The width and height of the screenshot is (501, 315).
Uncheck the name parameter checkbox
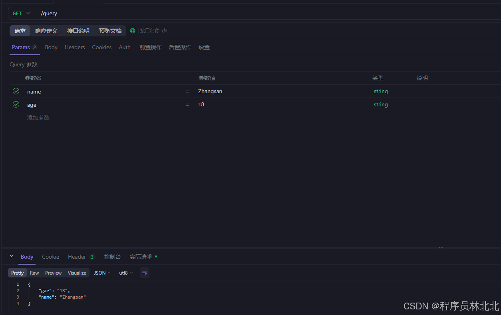coord(16,91)
